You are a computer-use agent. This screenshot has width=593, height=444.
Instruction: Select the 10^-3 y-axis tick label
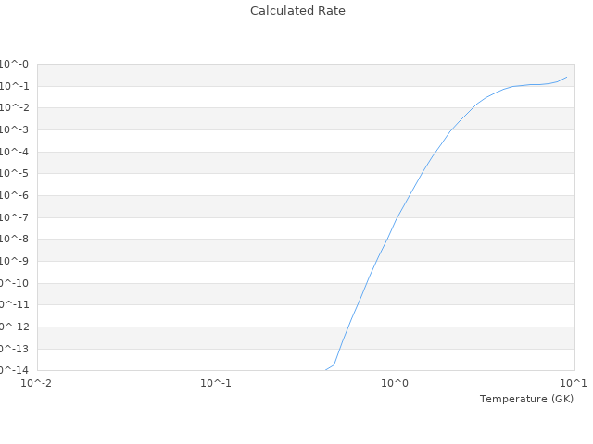click(15, 129)
